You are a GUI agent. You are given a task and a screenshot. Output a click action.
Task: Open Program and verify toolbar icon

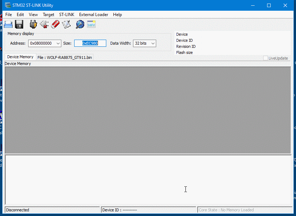pyautogui.click(x=66, y=24)
